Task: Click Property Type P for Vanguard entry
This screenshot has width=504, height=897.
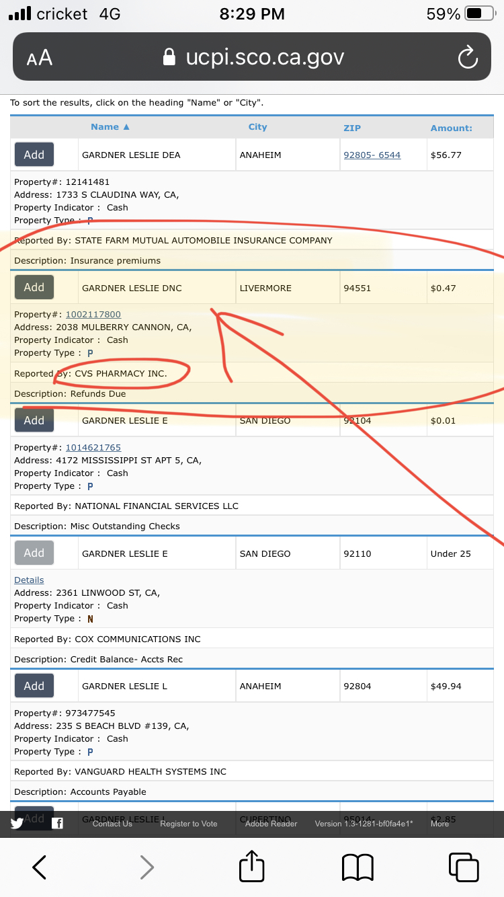Action: click(x=90, y=752)
